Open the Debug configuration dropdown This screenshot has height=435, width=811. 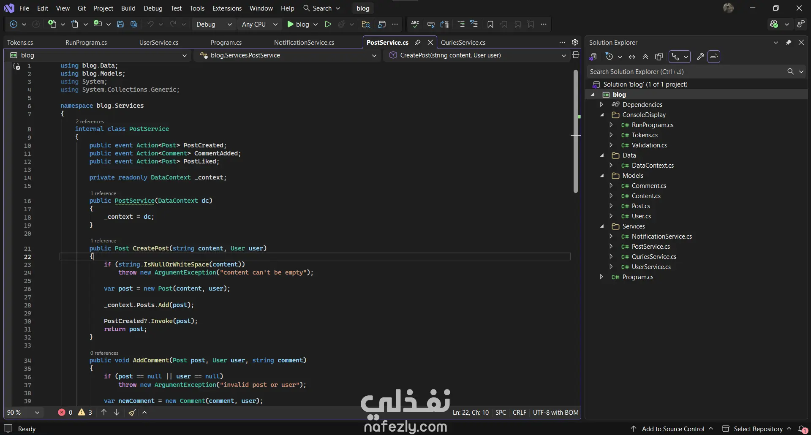click(214, 24)
